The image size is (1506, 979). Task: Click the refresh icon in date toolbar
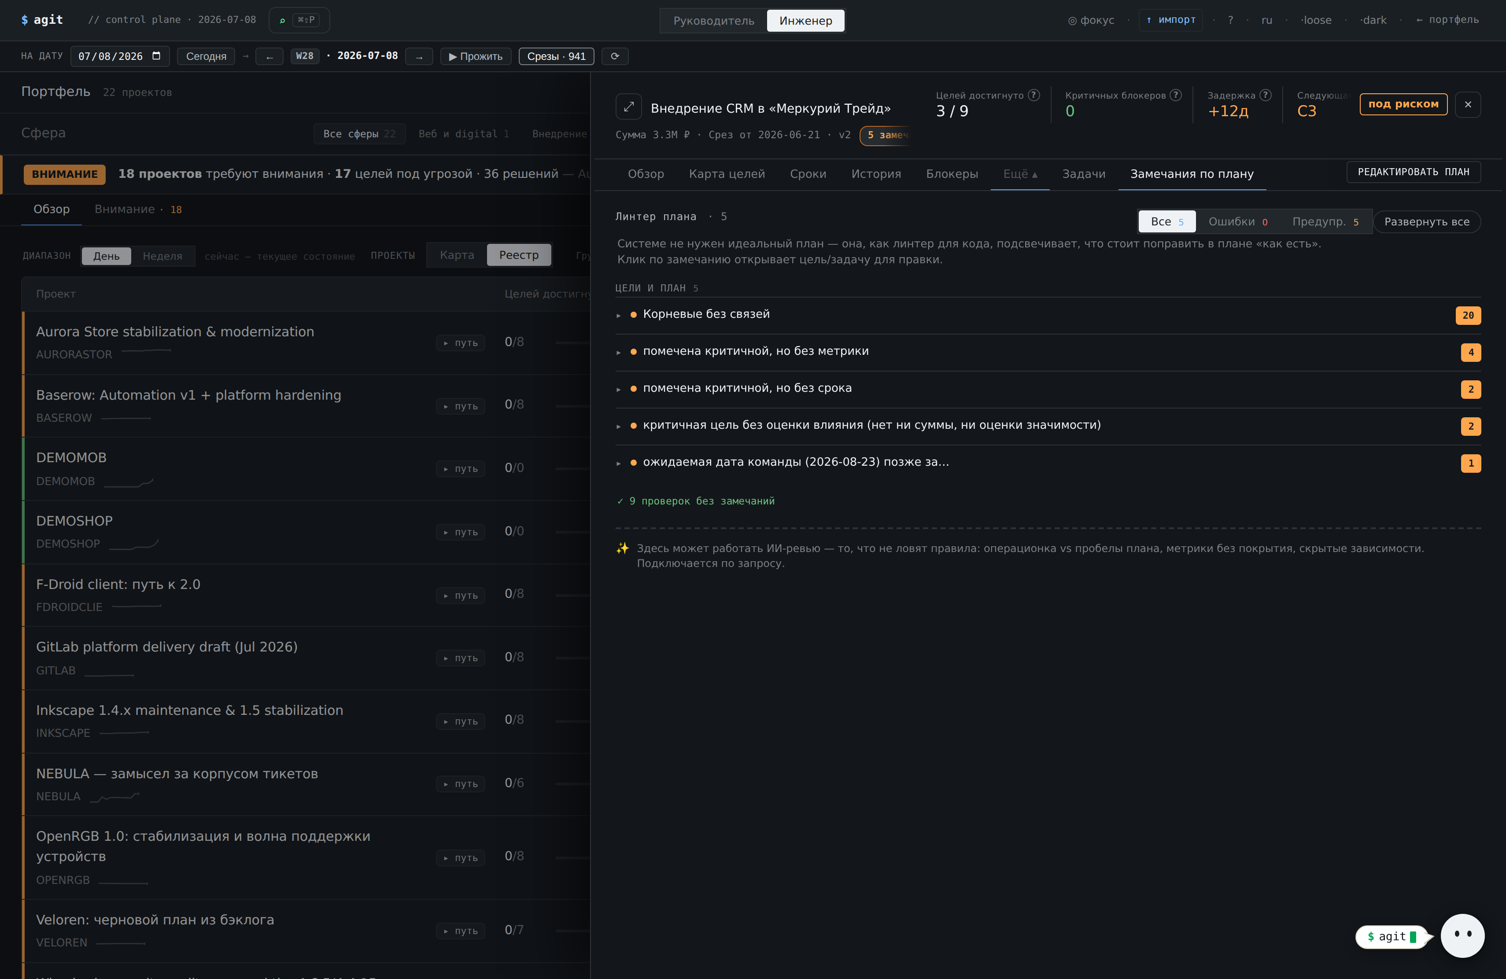[x=614, y=56]
